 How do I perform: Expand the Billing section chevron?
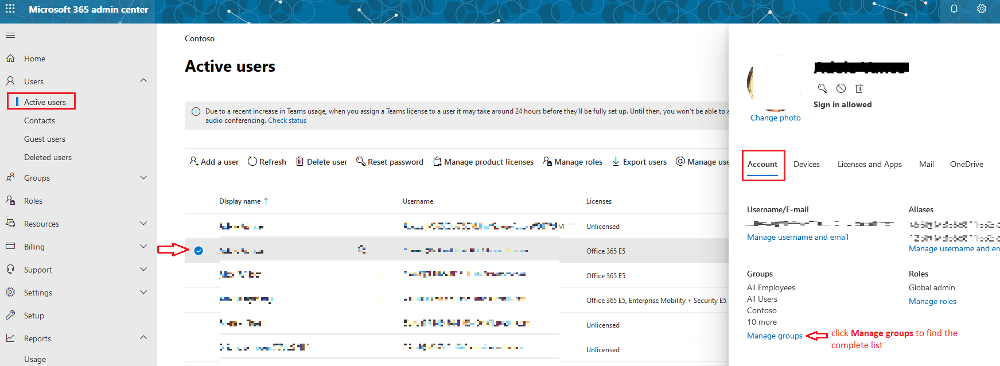point(143,246)
